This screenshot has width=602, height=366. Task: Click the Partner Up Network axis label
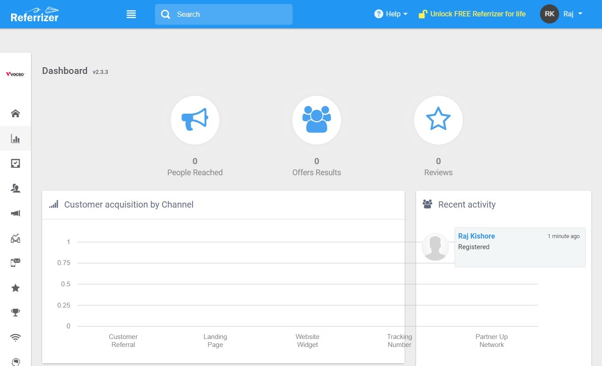(491, 341)
